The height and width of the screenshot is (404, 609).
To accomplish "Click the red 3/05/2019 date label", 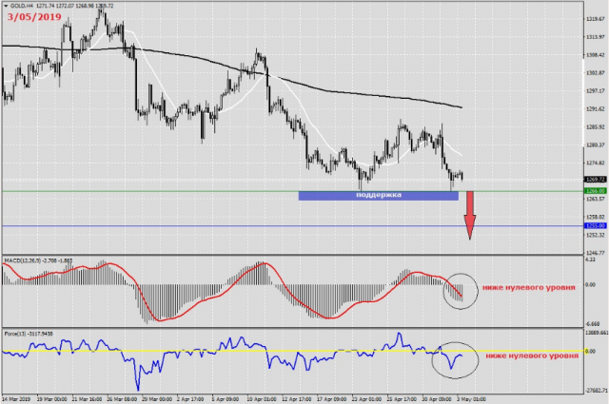I will (33, 19).
